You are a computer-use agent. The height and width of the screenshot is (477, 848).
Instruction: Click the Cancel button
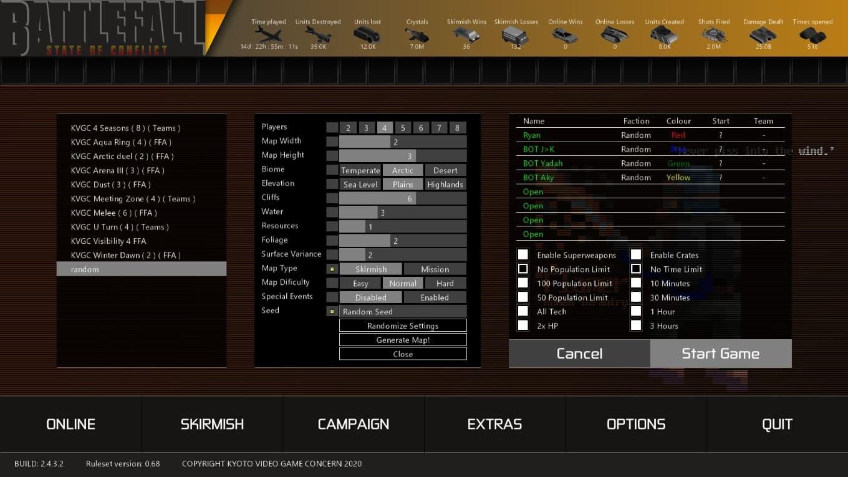[x=579, y=354]
